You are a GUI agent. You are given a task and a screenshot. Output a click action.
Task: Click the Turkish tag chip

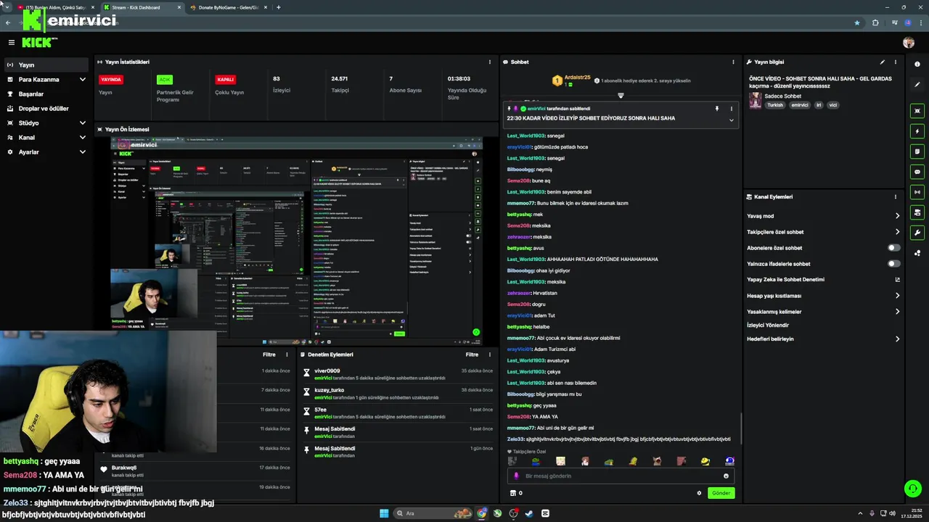pyautogui.click(x=775, y=105)
